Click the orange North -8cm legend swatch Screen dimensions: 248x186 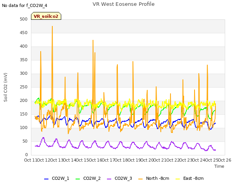click(140, 179)
